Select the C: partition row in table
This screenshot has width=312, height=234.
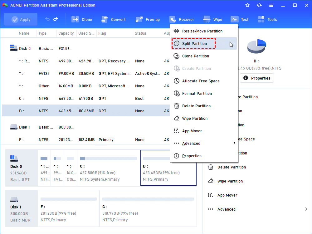86,99
